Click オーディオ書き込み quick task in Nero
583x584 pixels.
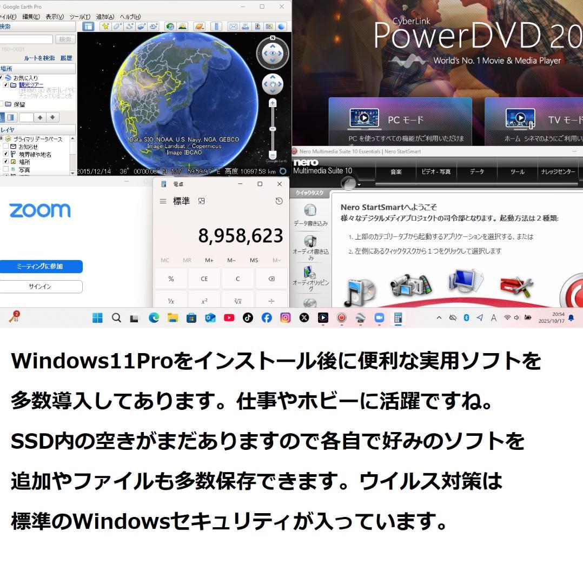click(310, 247)
